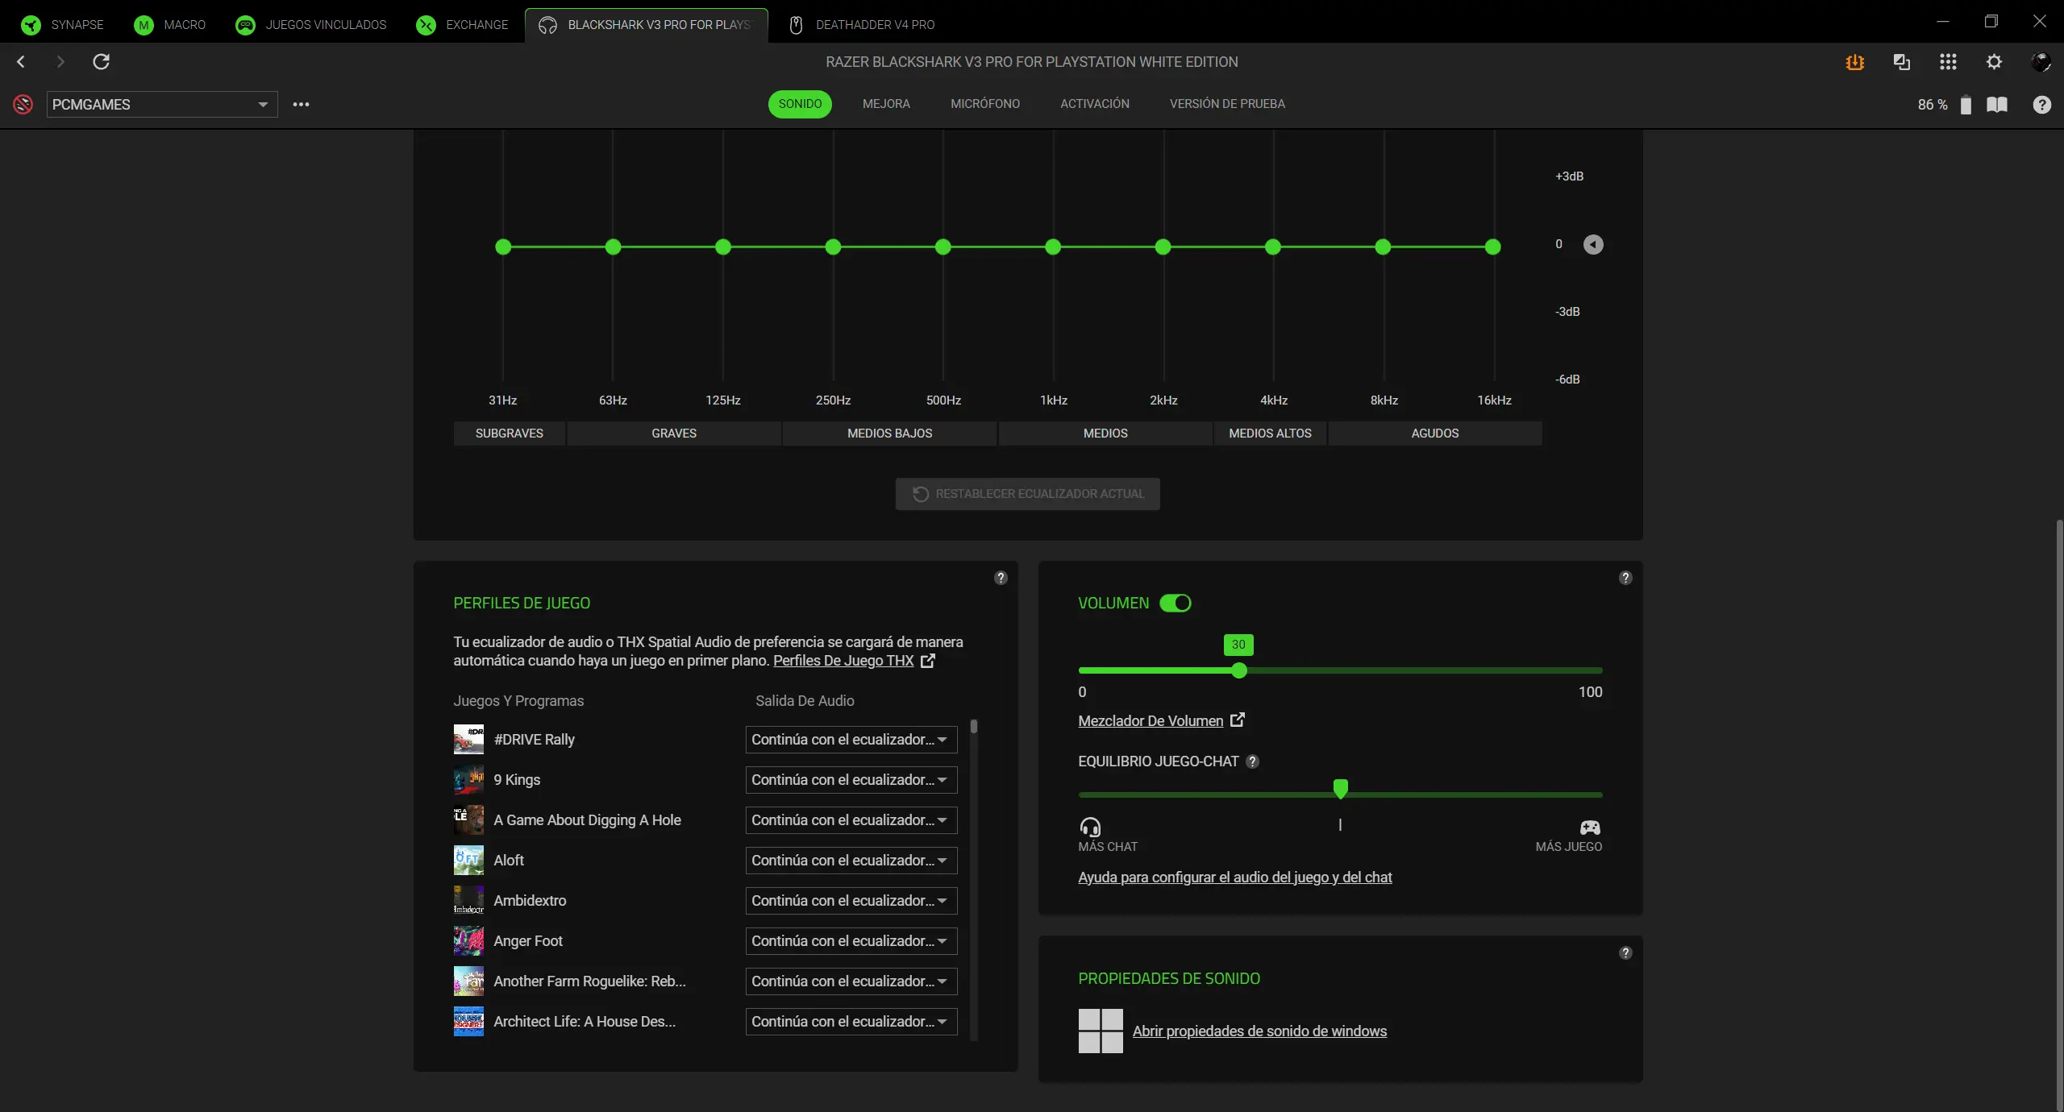
Task: Click the 16kHz equalizer band handle
Action: pyautogui.click(x=1493, y=247)
